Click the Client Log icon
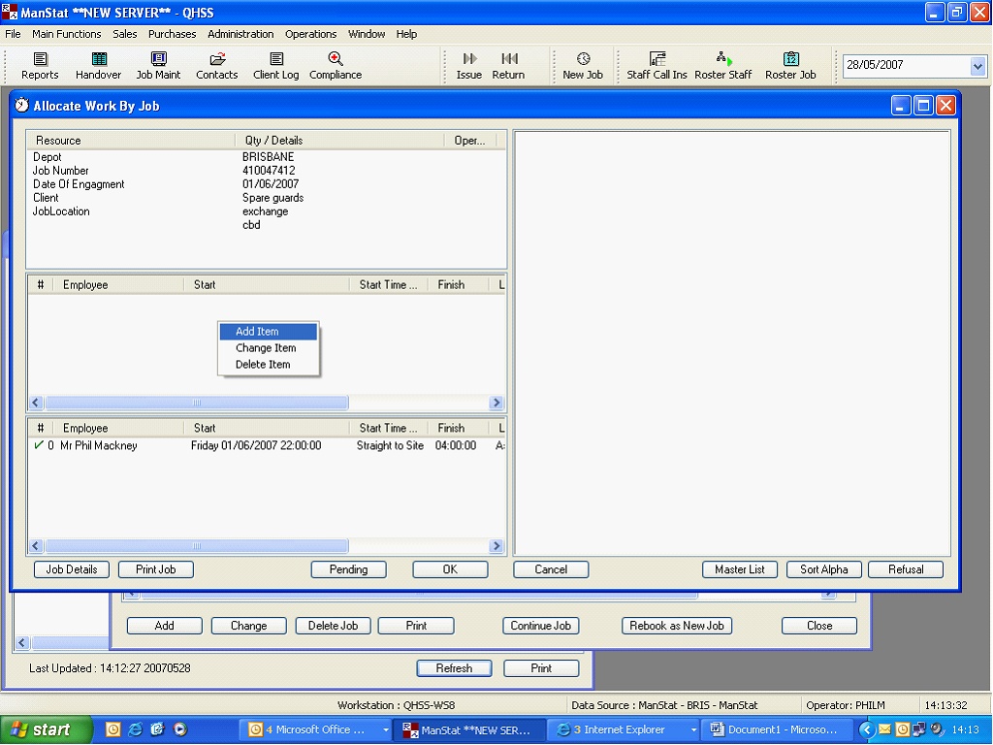The height and width of the screenshot is (745, 993). point(276,60)
